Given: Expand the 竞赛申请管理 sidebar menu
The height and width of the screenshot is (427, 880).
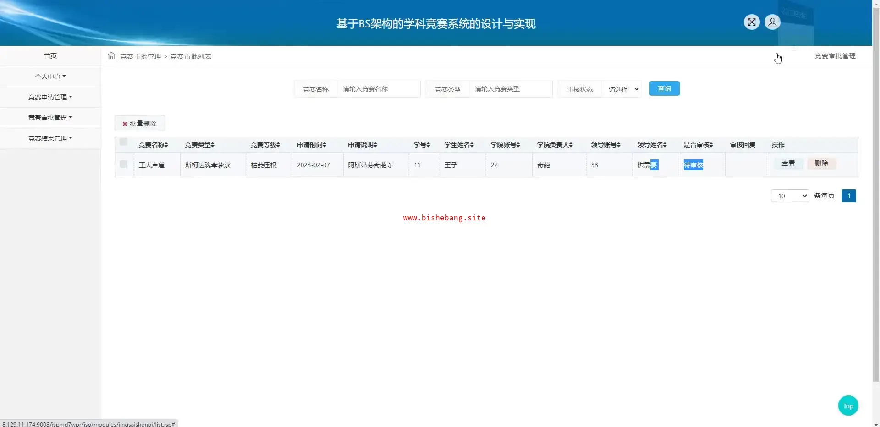Looking at the screenshot, I should click(50, 97).
